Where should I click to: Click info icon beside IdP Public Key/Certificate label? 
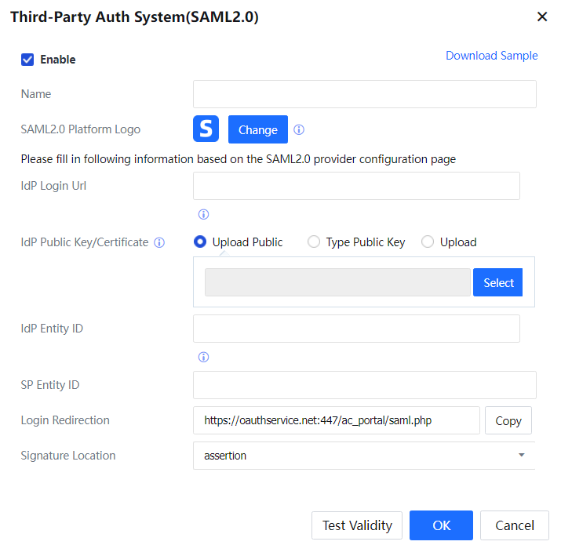159,243
